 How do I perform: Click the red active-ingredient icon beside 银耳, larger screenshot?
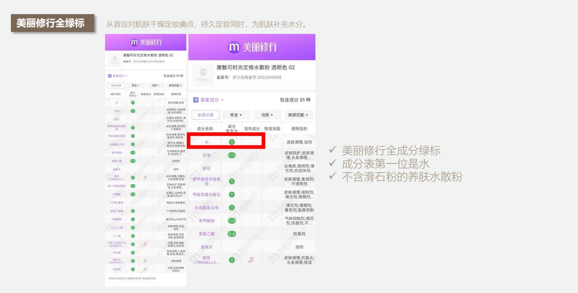pyautogui.click(x=251, y=260)
